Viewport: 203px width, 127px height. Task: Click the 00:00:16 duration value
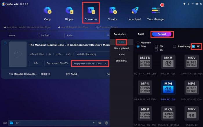[x=46, y=74]
